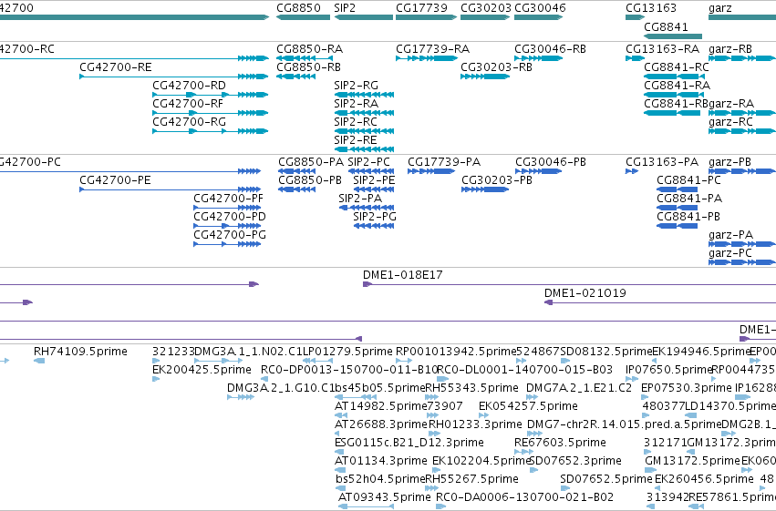Screen dimensions: 776x511
Task: Click transcript SIP2-RE
Action: [364, 149]
